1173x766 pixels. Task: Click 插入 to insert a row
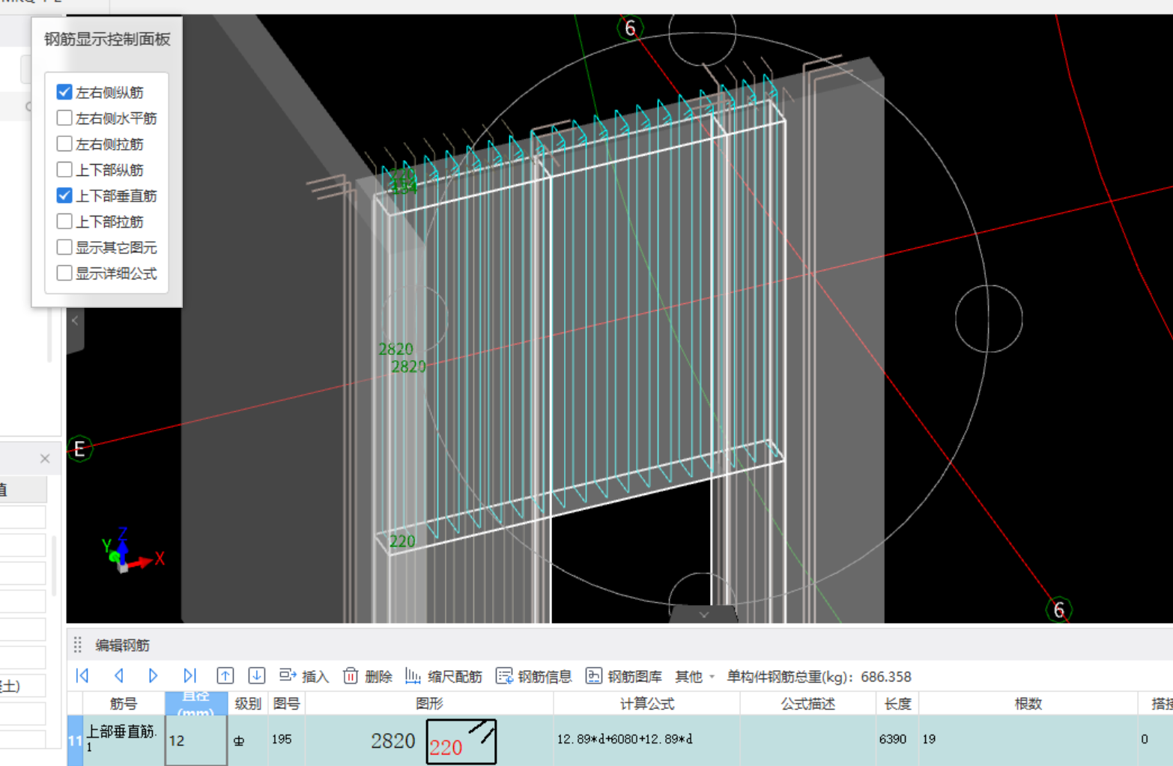point(304,676)
